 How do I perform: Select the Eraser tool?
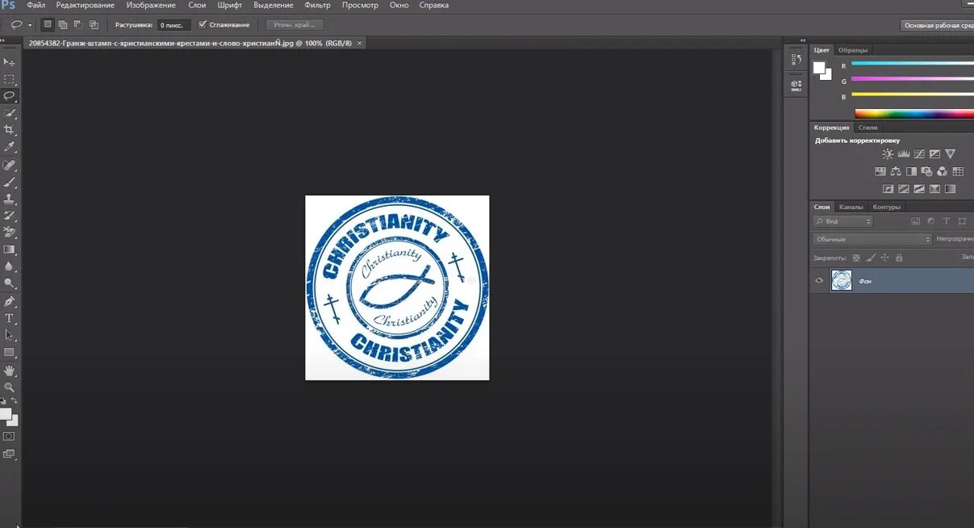pos(10,233)
